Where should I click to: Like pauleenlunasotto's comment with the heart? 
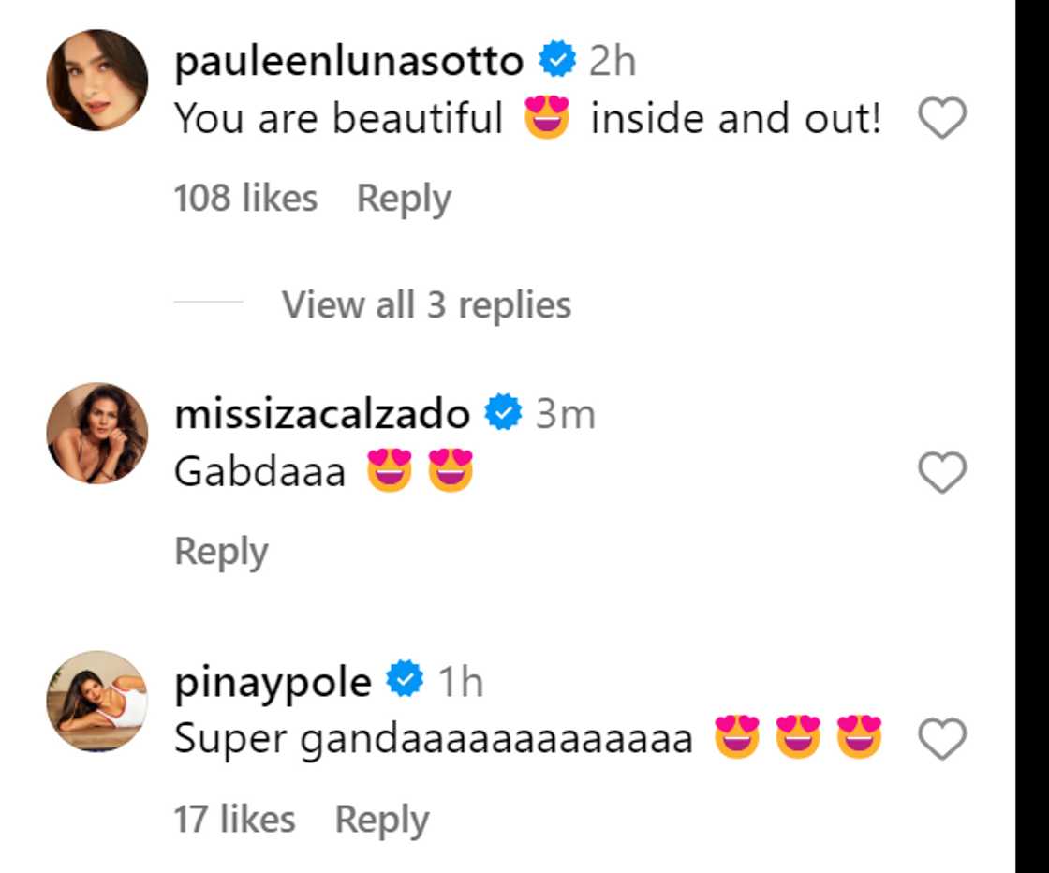[x=940, y=120]
